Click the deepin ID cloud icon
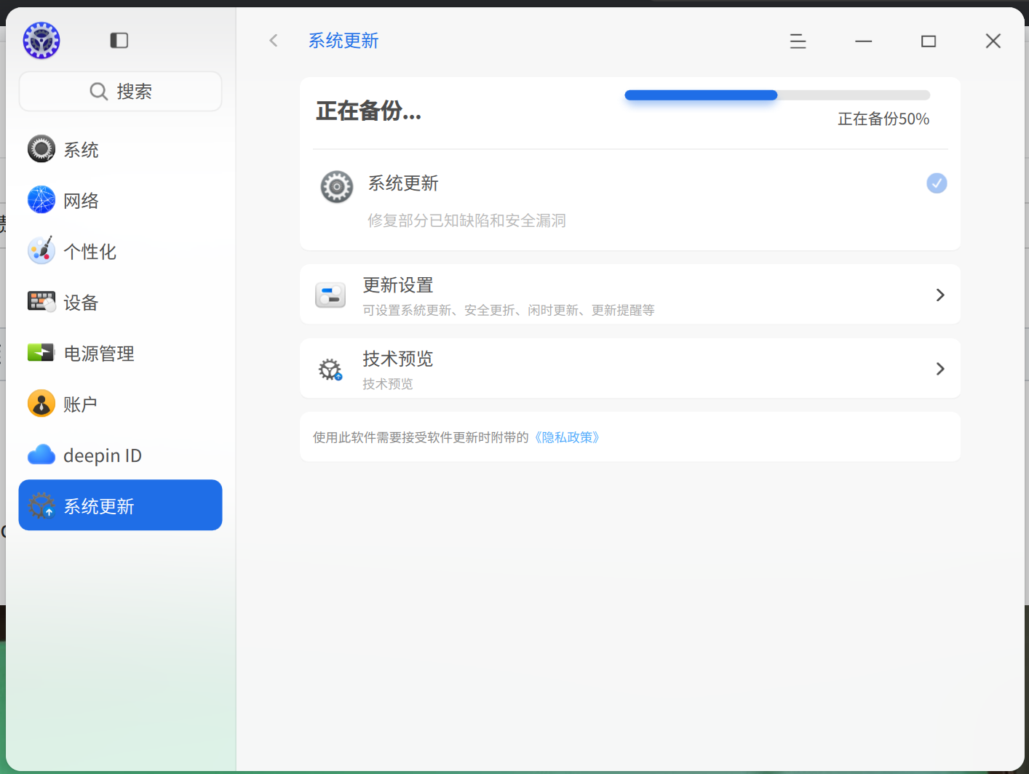 click(x=41, y=455)
